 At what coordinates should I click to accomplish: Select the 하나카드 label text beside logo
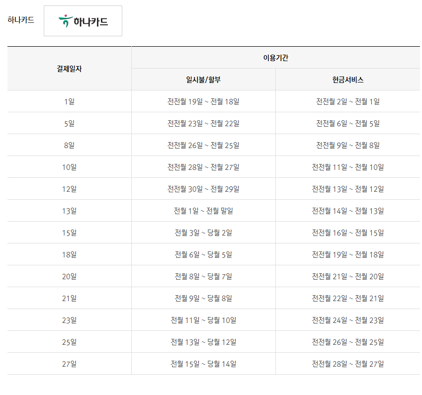point(21,20)
